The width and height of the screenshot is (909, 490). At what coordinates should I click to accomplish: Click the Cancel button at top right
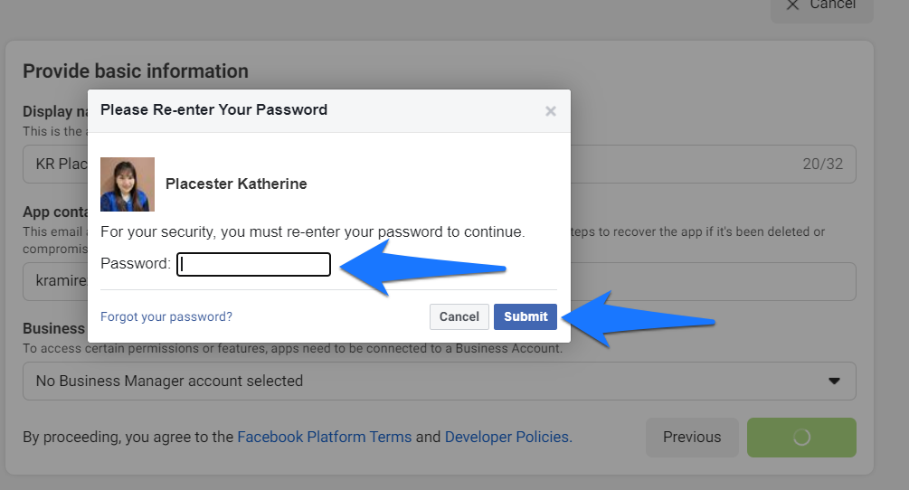pos(822,7)
